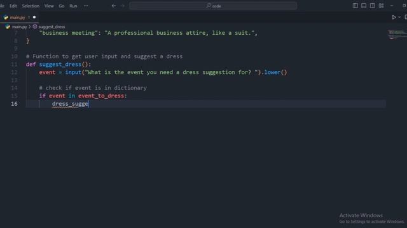The width and height of the screenshot is (407, 228).
Task: Click the minimap code preview
Action: pos(396,35)
